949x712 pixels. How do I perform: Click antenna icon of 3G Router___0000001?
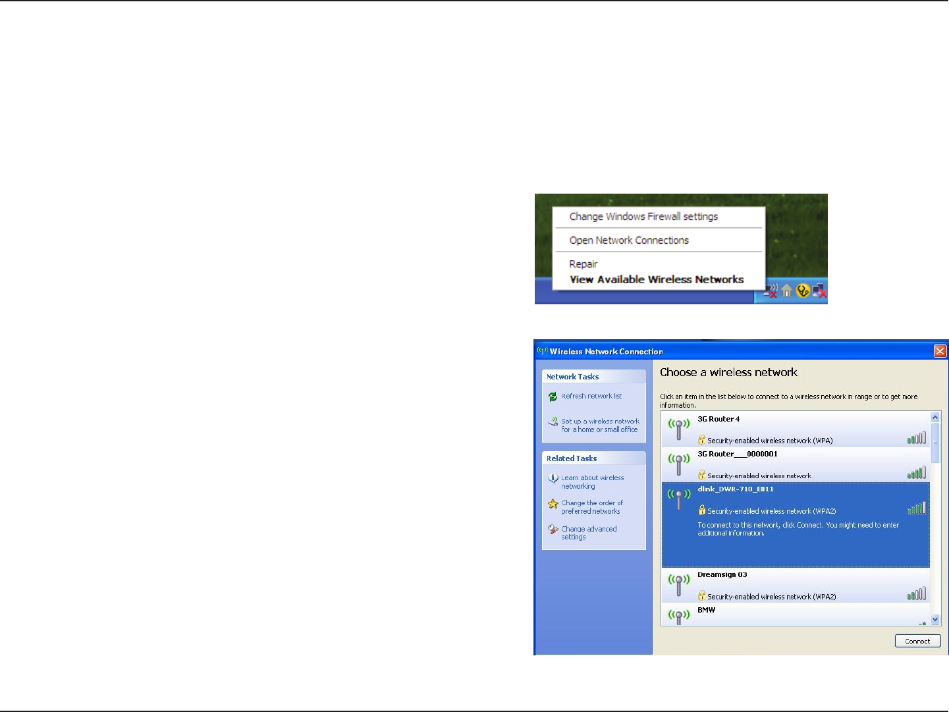pyautogui.click(x=679, y=464)
